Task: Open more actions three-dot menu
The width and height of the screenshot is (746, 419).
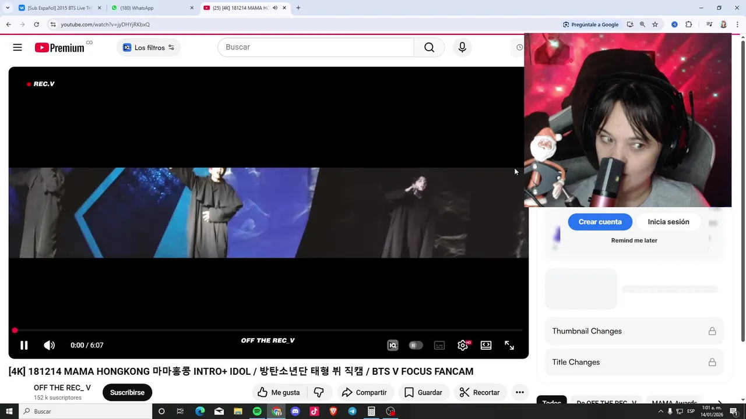Action: coord(520,392)
